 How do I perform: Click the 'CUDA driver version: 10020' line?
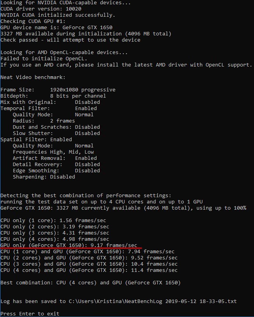coord(41,9)
